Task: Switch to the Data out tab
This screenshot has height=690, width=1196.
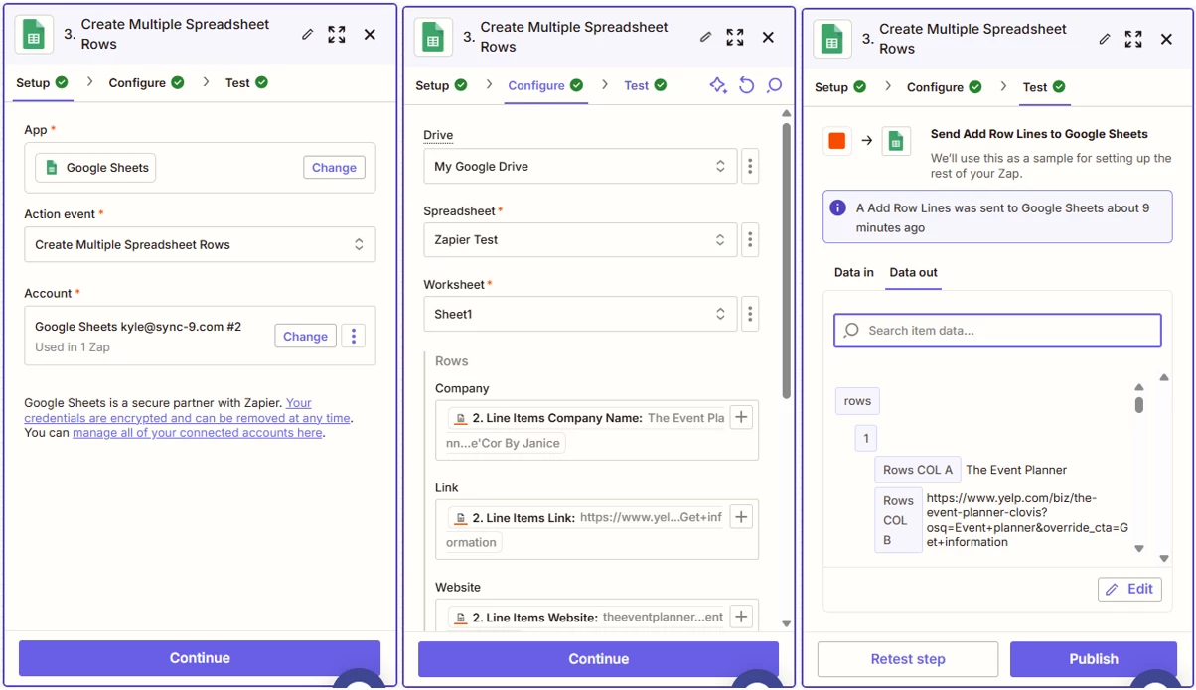Action: (x=913, y=272)
